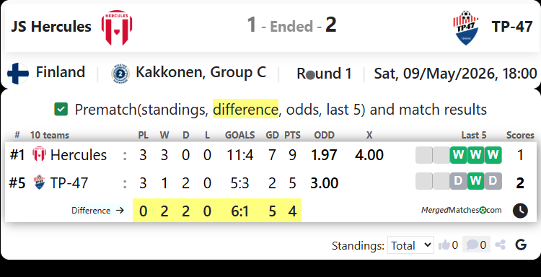Open the comments speech bubble icon
This screenshot has height=277, width=541.
click(472, 245)
